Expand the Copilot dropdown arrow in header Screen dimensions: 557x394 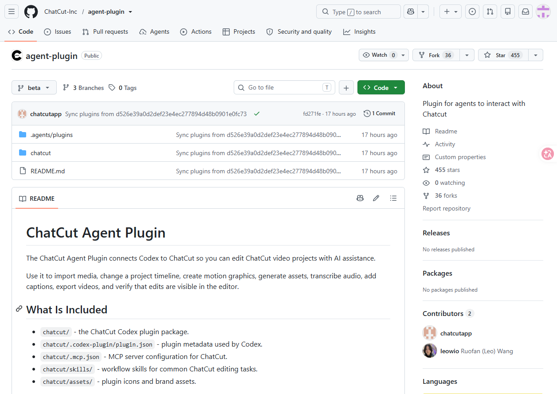coord(423,12)
